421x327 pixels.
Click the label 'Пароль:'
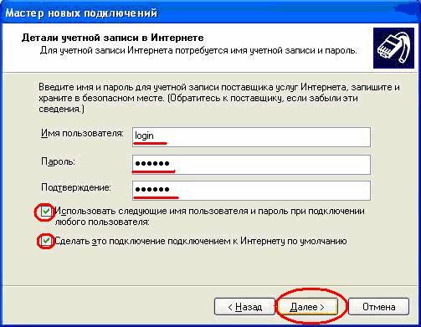(x=58, y=161)
